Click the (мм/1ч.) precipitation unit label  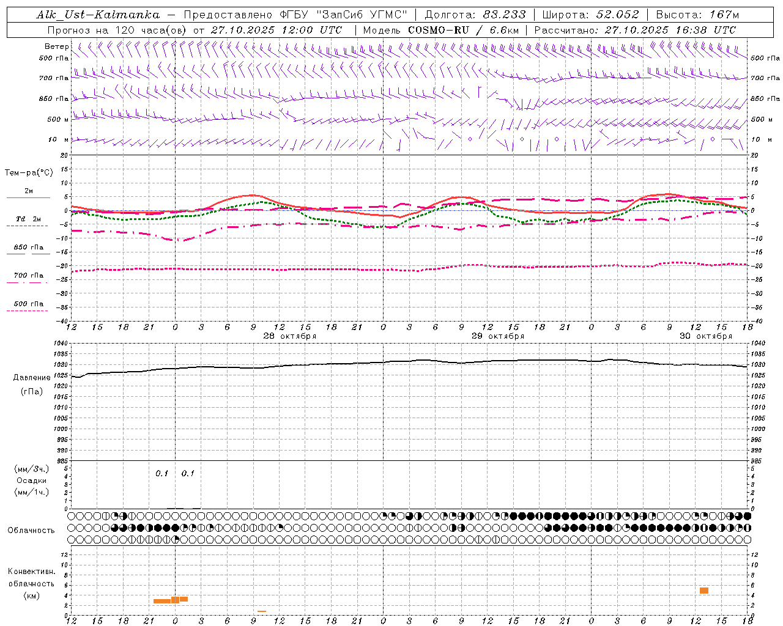[x=32, y=492]
